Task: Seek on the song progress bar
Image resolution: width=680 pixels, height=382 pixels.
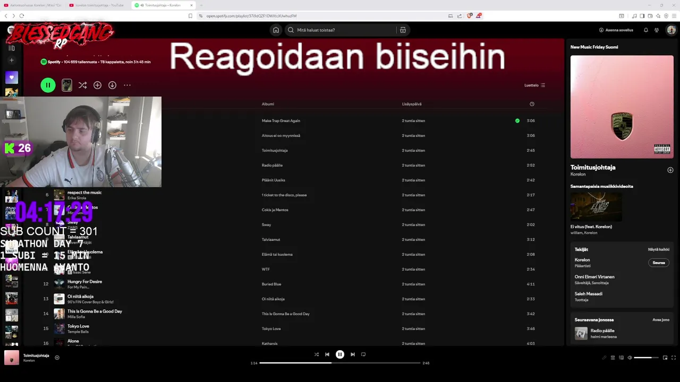Action: point(340,363)
